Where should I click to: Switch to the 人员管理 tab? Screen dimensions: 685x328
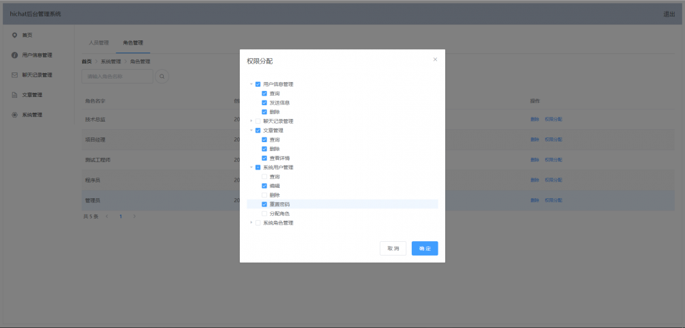[99, 42]
